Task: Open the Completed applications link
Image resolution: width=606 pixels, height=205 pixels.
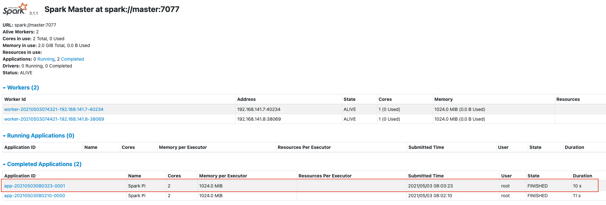Action: (x=72, y=59)
